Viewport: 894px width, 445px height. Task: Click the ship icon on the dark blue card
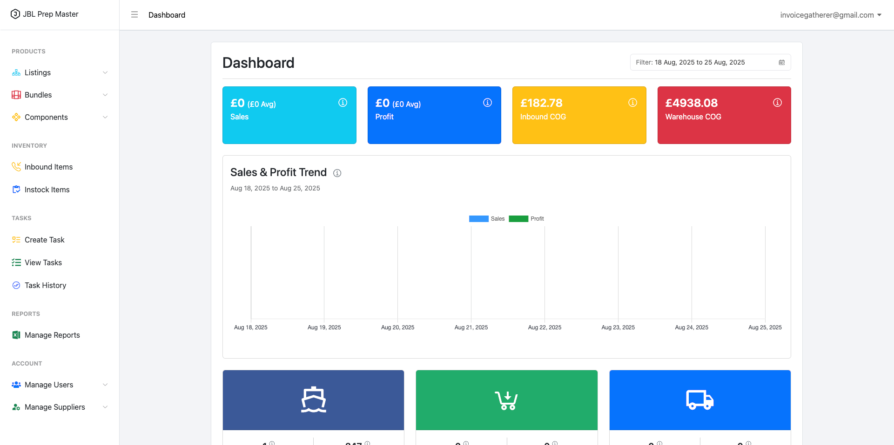click(313, 400)
